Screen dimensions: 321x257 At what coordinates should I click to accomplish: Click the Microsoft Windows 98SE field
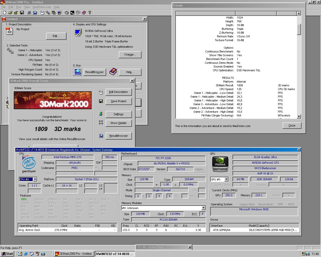(254, 211)
